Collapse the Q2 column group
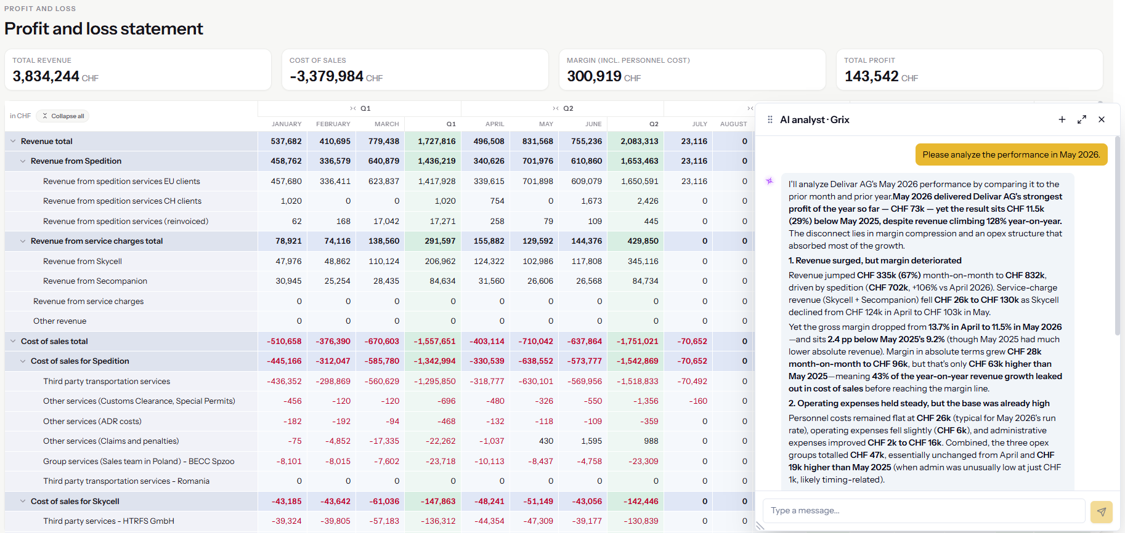Image resolution: width=1125 pixels, height=533 pixels. click(556, 108)
